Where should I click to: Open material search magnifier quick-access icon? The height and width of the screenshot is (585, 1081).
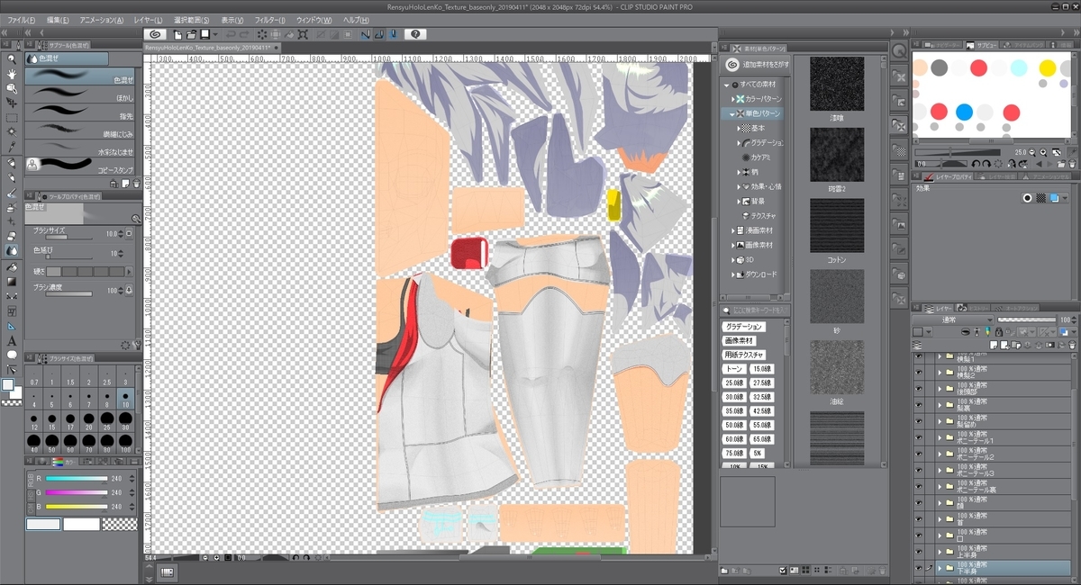(898, 50)
